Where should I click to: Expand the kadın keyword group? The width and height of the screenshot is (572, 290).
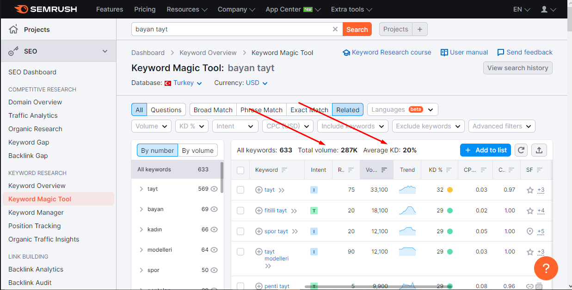pos(141,230)
